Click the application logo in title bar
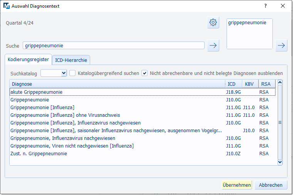The image size is (294, 196). [x=6, y=6]
